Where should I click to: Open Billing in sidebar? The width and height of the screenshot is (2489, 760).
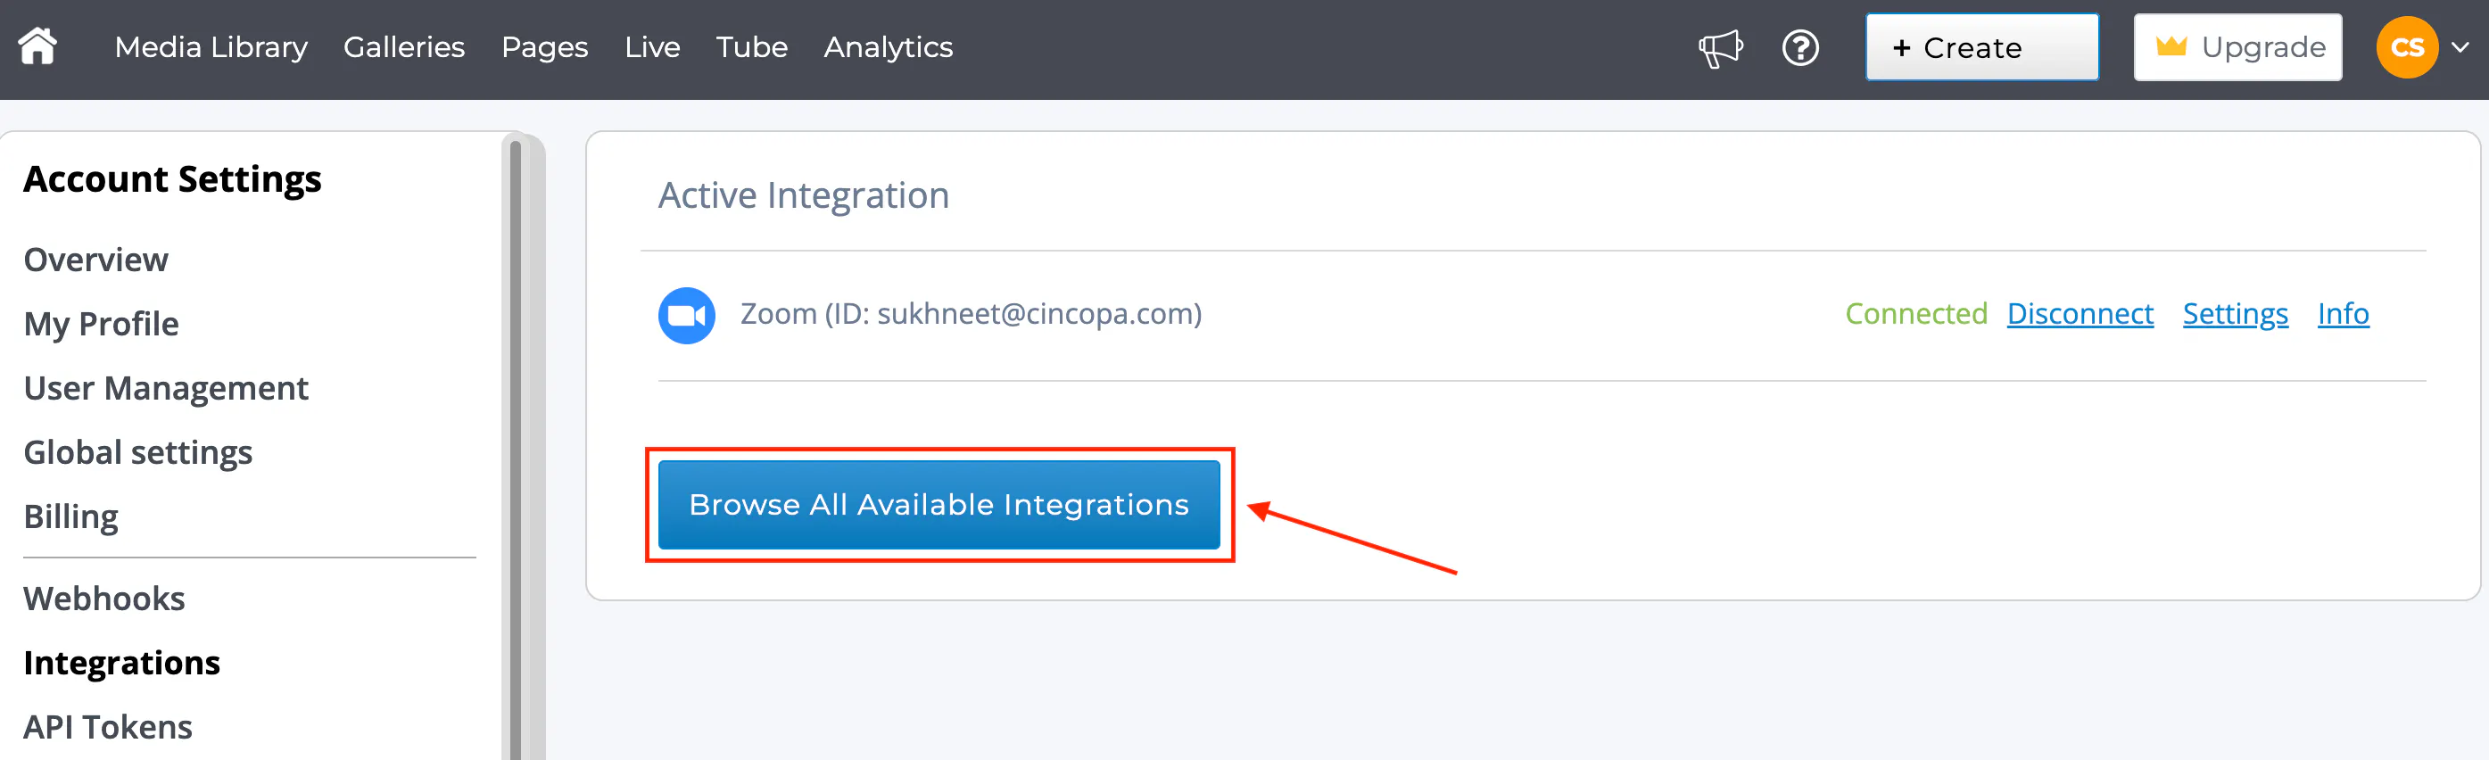pos(70,517)
